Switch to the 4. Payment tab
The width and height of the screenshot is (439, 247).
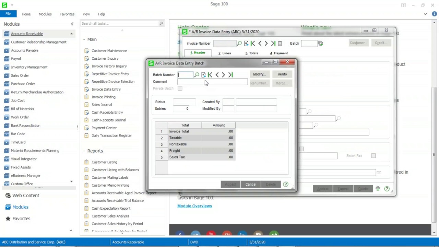click(x=279, y=53)
